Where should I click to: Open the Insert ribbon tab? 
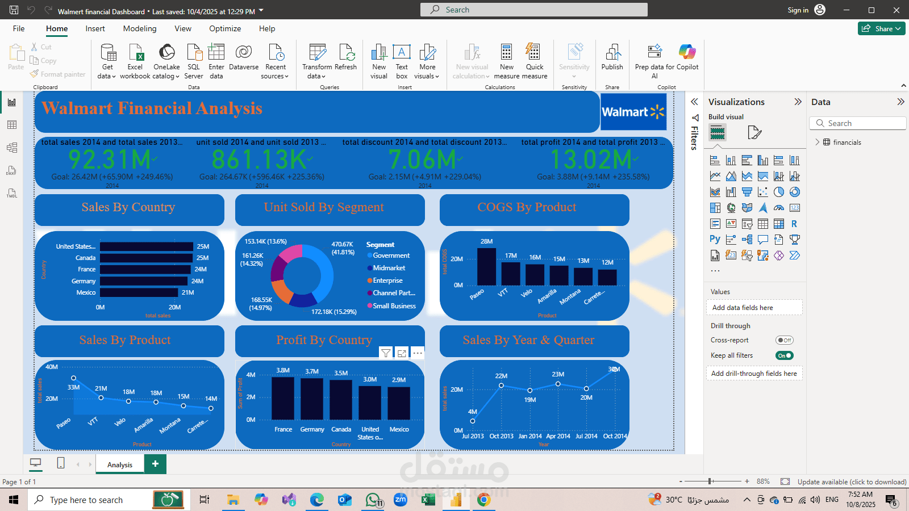pyautogui.click(x=95, y=28)
